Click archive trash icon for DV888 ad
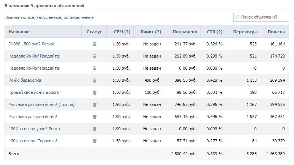 [x=95, y=44]
